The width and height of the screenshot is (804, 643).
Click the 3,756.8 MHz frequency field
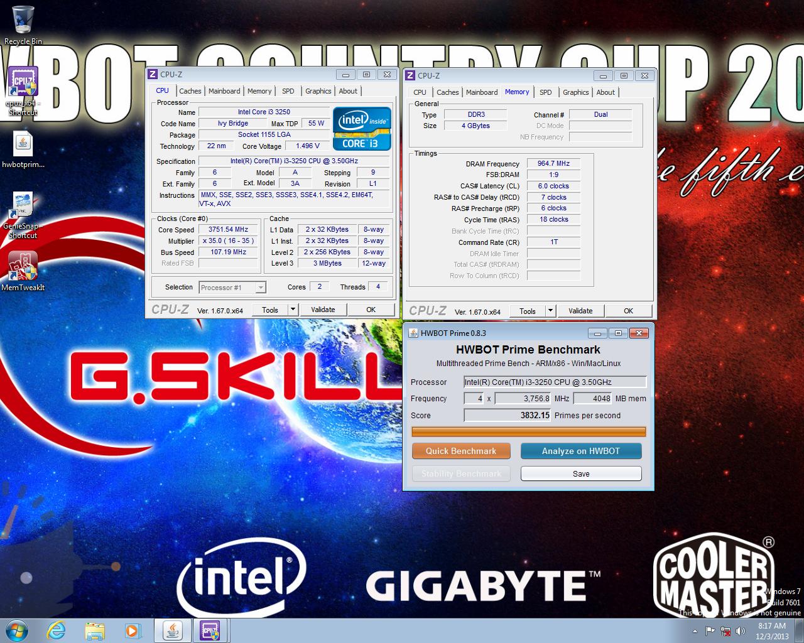pyautogui.click(x=523, y=398)
